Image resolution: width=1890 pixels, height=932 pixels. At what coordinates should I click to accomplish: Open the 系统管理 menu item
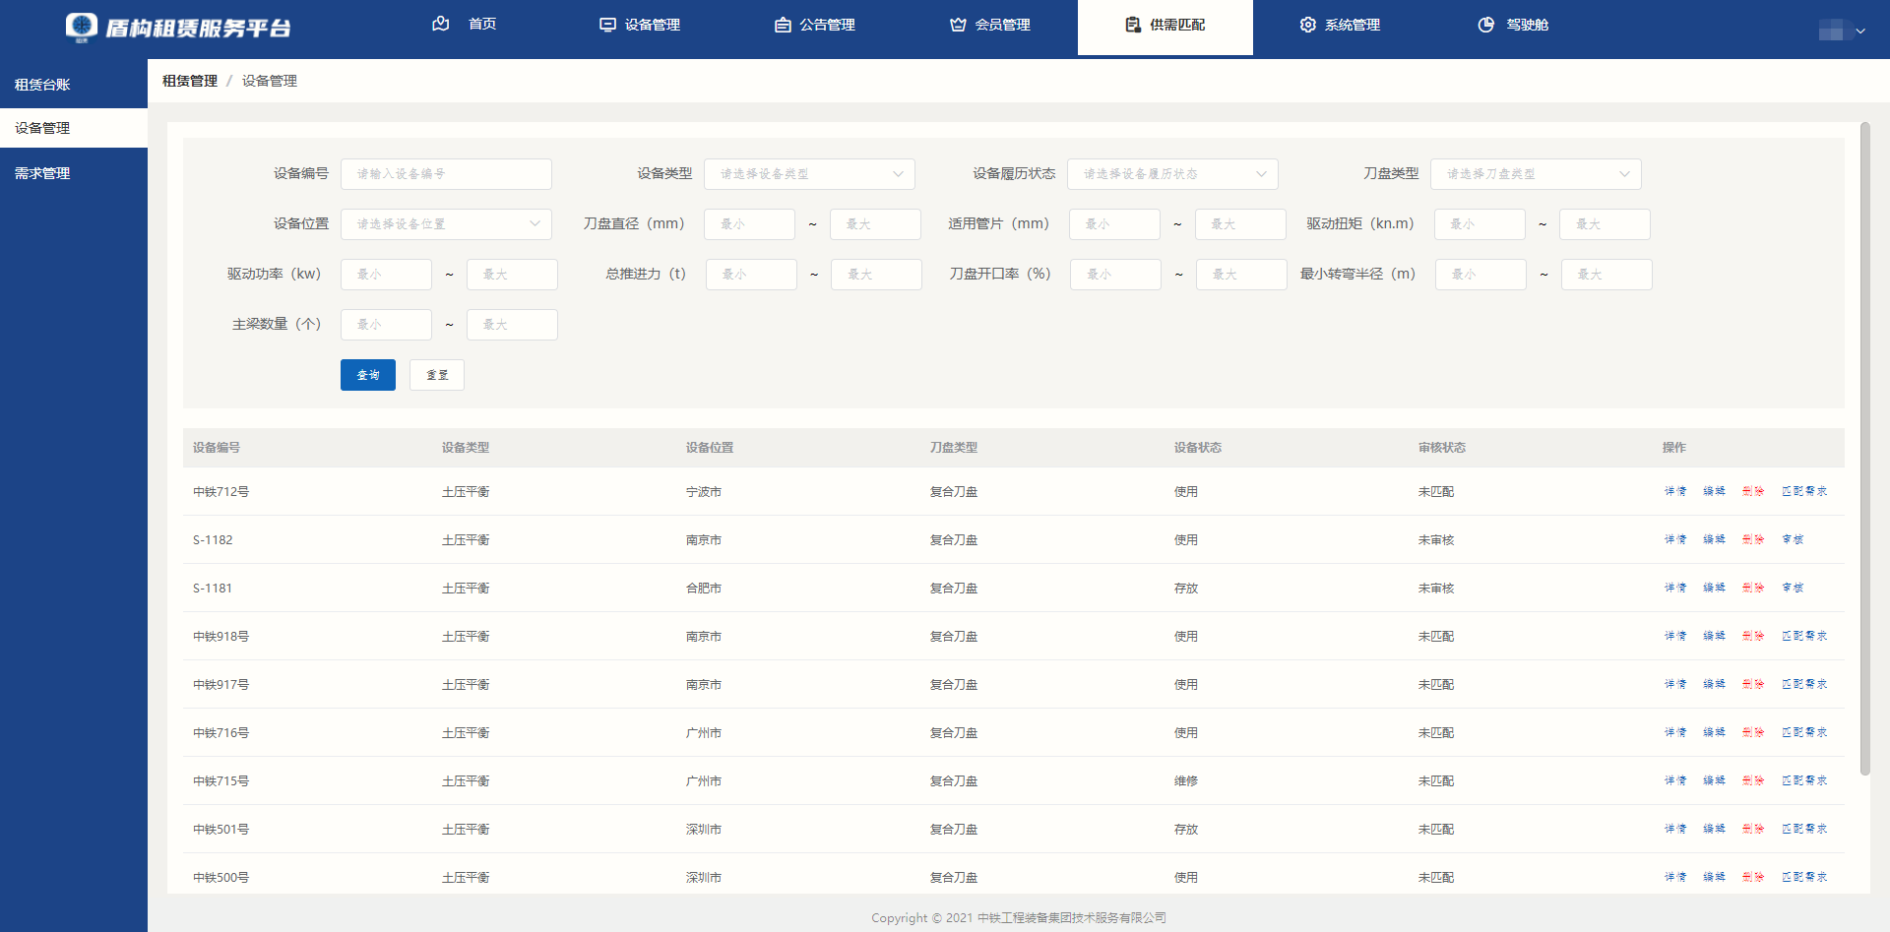pyautogui.click(x=1340, y=25)
